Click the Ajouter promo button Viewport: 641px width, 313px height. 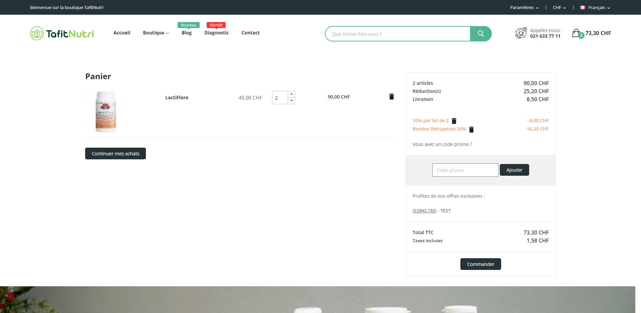click(514, 170)
